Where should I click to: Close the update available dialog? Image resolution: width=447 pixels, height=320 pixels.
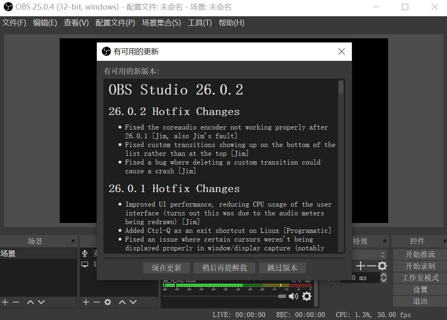pyautogui.click(x=341, y=52)
